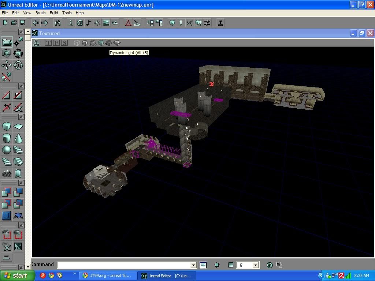The width and height of the screenshot is (375, 281).
Task: Toggle Realtime Preview in the viewport toolbar
Action: point(37,43)
